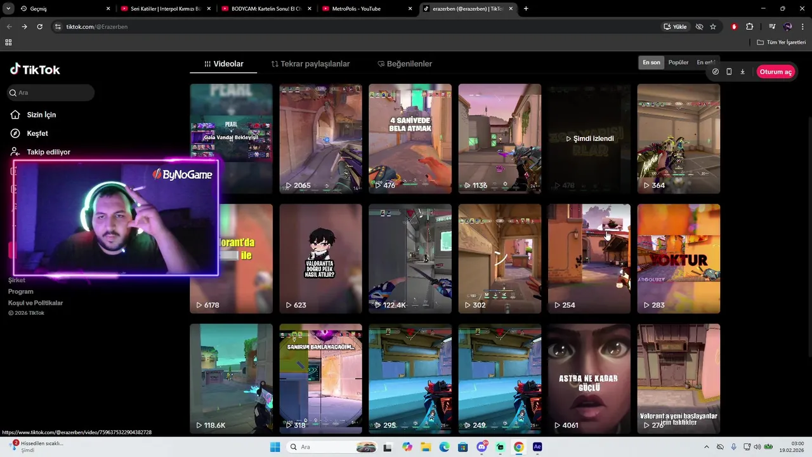
Task: Open the video with 1136 views
Action: [x=500, y=138]
